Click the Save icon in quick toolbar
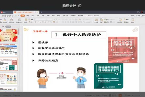 (x=3, y=16)
